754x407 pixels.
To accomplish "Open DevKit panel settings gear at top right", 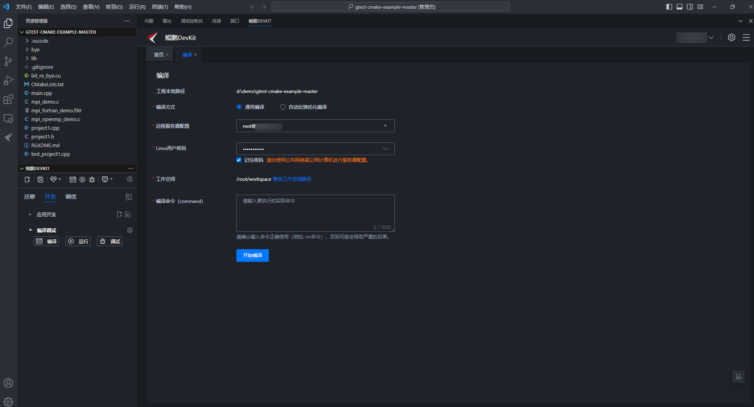I will pyautogui.click(x=731, y=38).
